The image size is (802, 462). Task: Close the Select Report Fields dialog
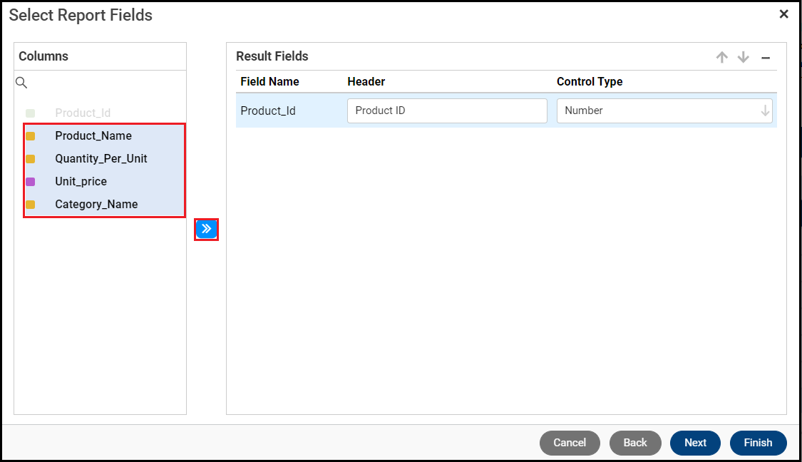[783, 14]
